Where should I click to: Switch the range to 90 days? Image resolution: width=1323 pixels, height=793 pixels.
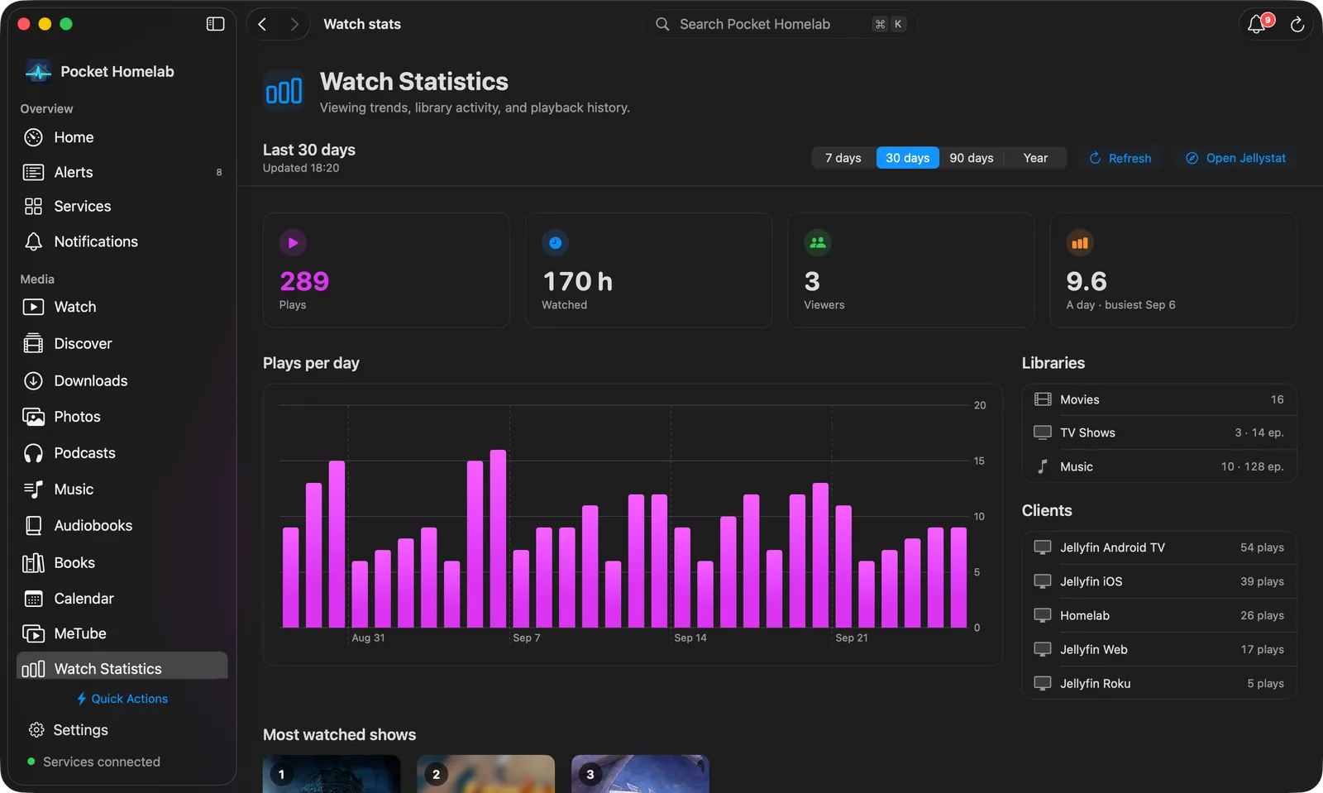pos(972,158)
